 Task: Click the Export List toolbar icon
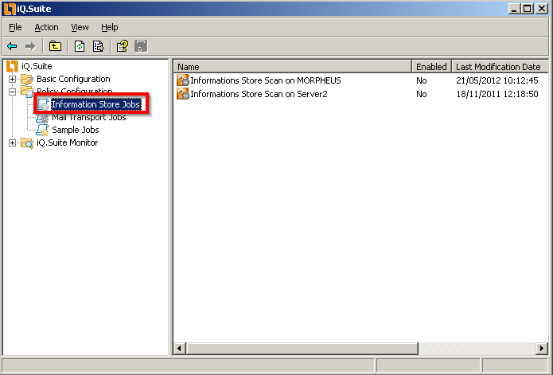point(99,46)
